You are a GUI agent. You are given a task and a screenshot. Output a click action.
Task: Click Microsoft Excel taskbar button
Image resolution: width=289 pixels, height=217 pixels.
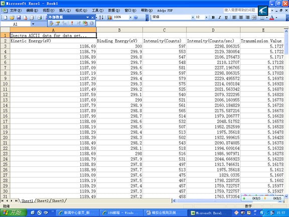click(x=210, y=213)
